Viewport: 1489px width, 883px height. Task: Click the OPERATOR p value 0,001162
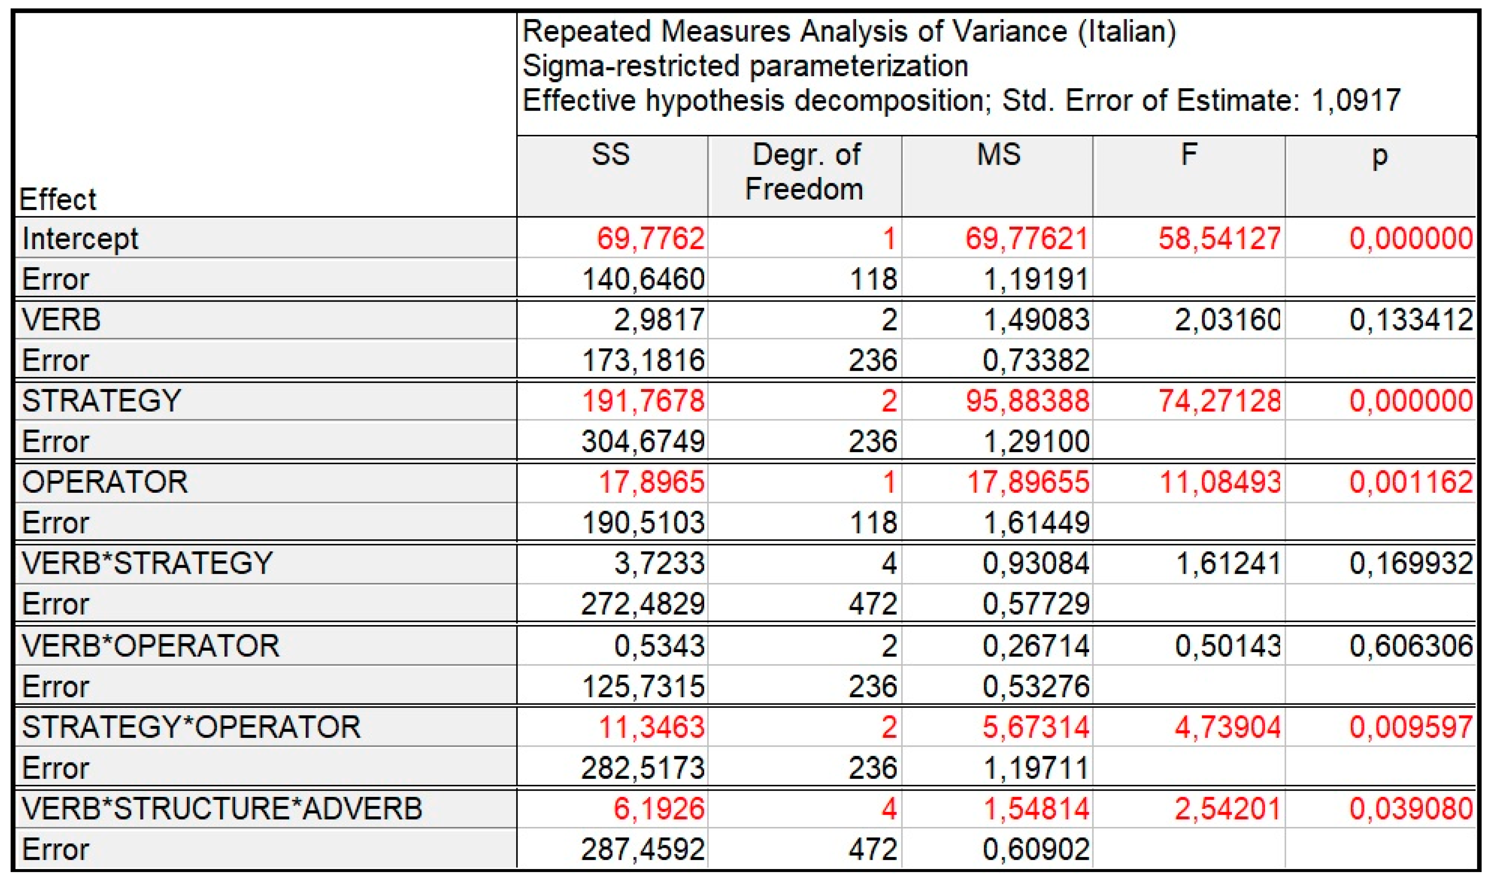(x=1411, y=481)
